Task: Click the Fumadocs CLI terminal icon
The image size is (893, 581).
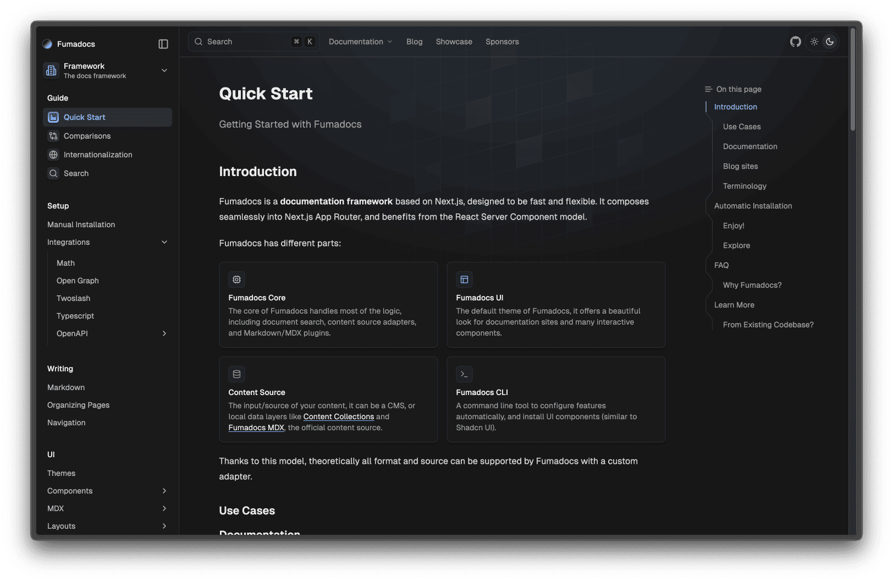Action: (x=464, y=374)
